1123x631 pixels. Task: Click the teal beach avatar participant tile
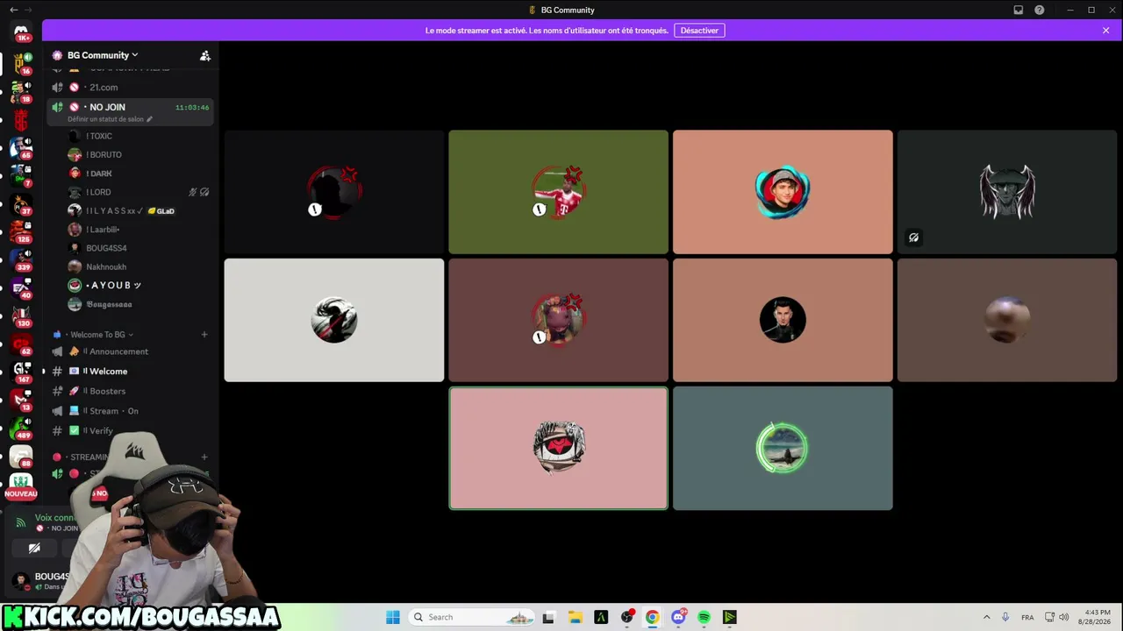[x=783, y=448]
